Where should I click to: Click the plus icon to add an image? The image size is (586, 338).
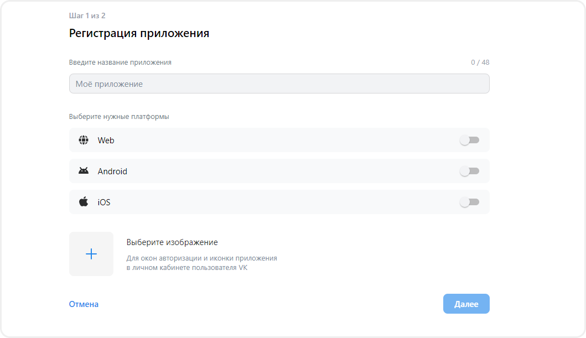point(91,254)
